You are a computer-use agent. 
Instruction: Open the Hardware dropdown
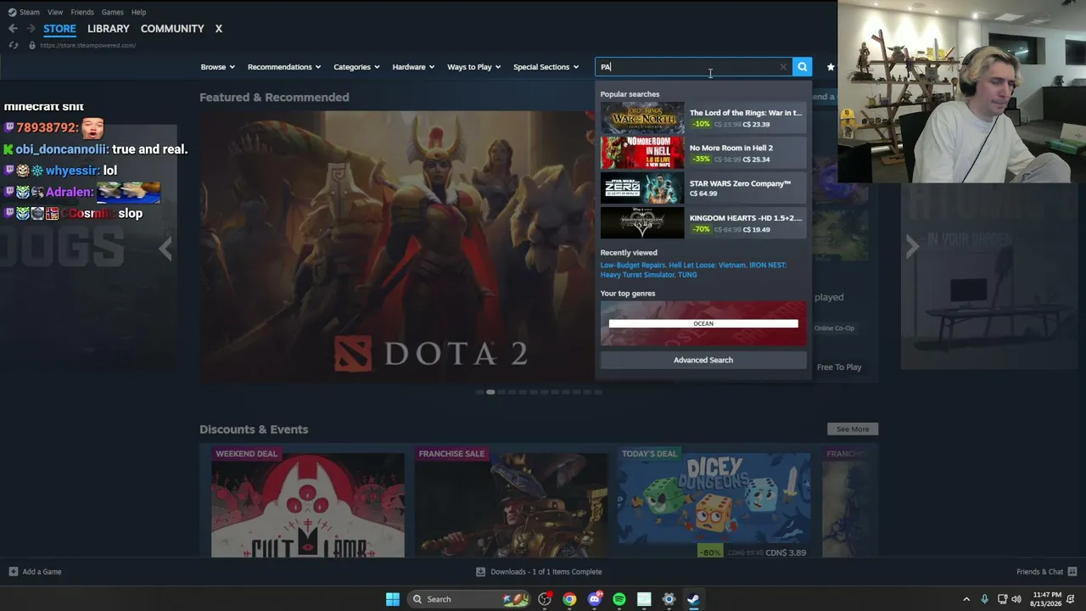pos(413,67)
